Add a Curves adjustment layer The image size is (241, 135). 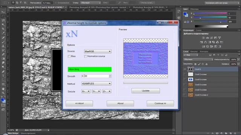pyautogui.click(x=212, y=37)
